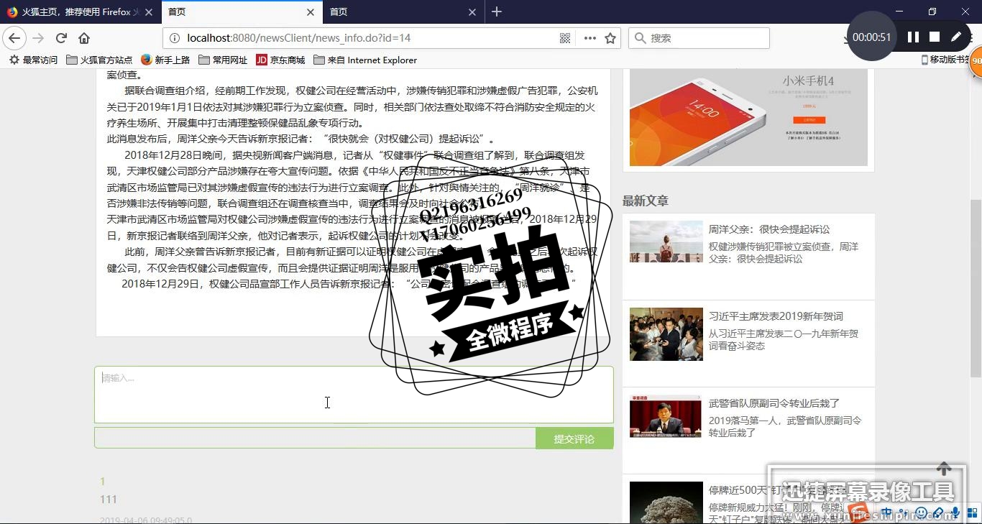Pause the screen recording

(913, 37)
